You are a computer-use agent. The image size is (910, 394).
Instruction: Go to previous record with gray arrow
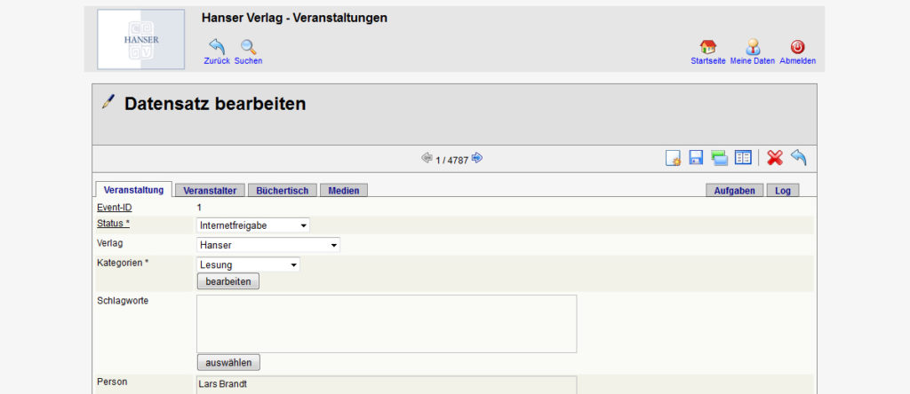pos(427,158)
